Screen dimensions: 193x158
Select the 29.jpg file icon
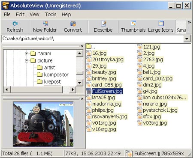pos(89,66)
